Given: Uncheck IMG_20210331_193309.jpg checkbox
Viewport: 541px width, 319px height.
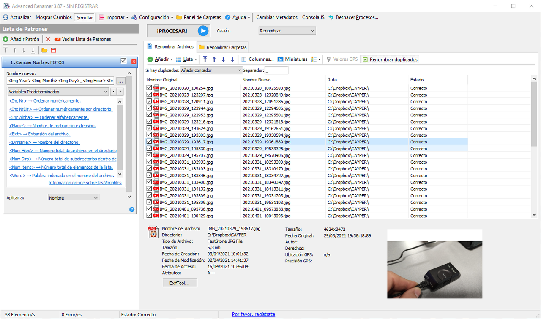Looking at the screenshot, I should (x=149, y=195).
